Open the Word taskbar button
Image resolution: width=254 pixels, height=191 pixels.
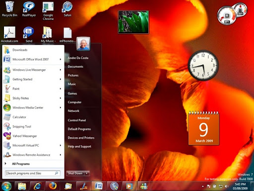click(x=99, y=186)
